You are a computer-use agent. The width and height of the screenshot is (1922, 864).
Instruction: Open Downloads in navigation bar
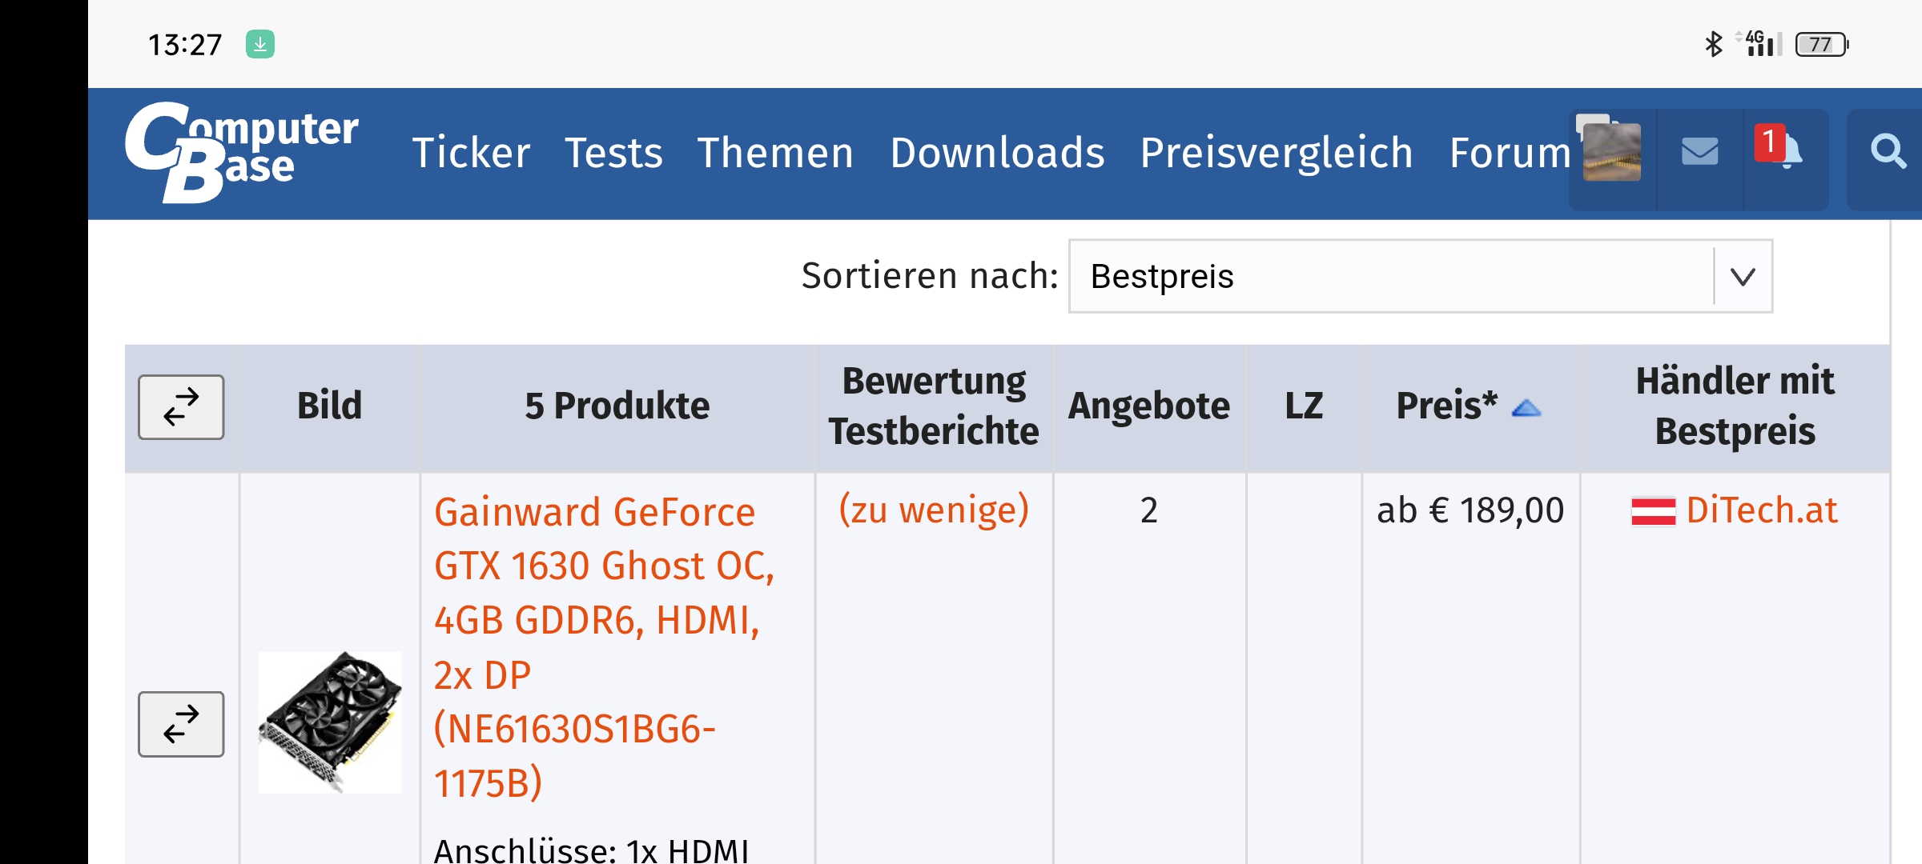[x=997, y=153]
